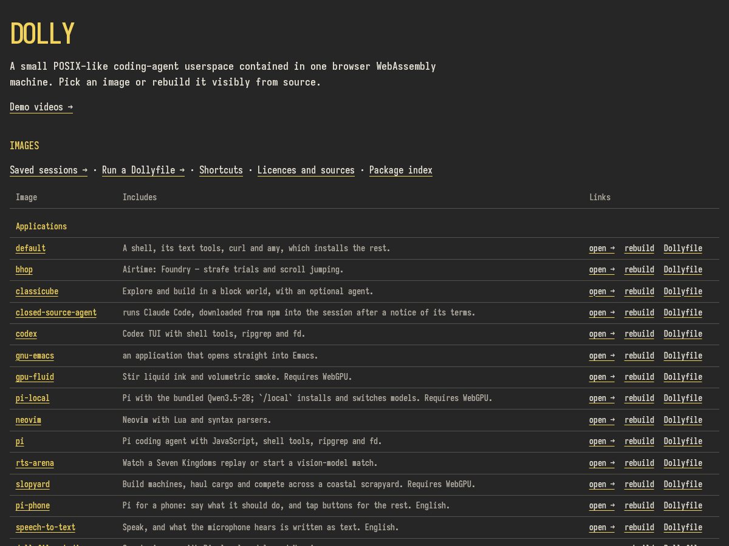Select the default image name
Viewport: 729px width, 546px height.
click(30, 248)
